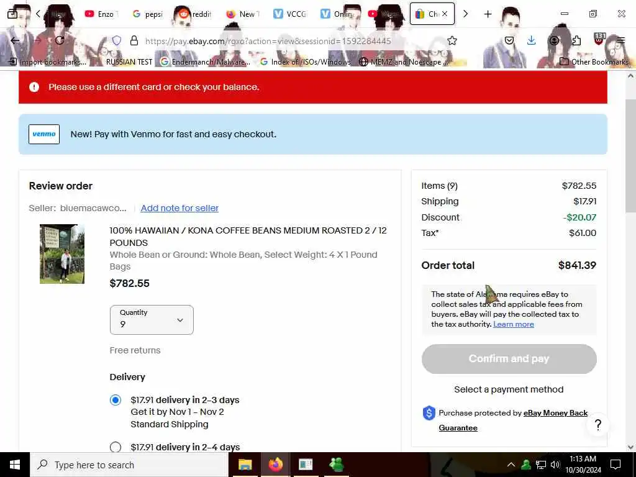This screenshot has width=636, height=477.
Task: Show site security info via padlock icon
Action: (x=134, y=40)
